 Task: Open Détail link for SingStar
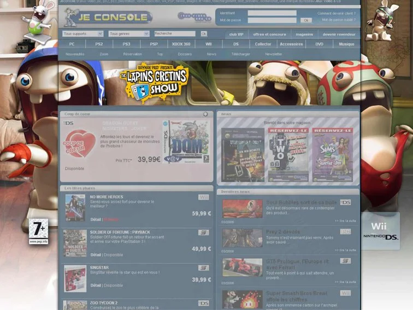(x=96, y=285)
